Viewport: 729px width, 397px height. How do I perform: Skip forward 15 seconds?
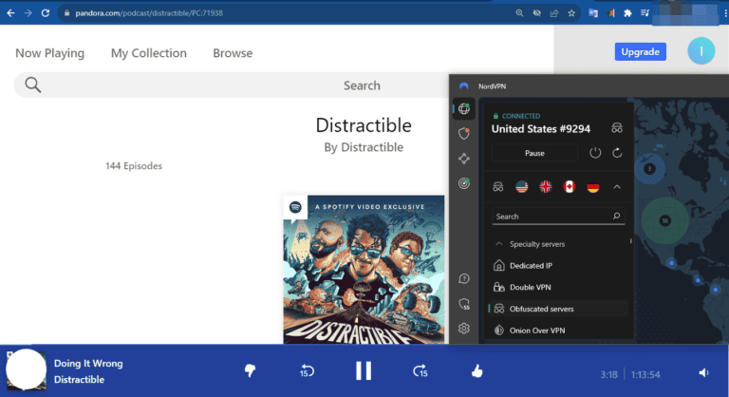click(421, 371)
